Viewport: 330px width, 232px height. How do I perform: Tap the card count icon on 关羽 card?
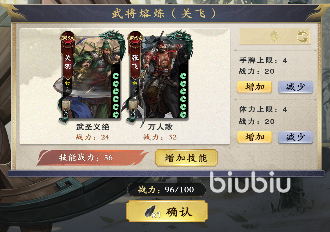tap(66, 108)
